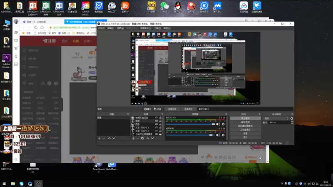The height and width of the screenshot is (187, 333).
Task: Open transition properties gear icon
Action: [x=292, y=118]
